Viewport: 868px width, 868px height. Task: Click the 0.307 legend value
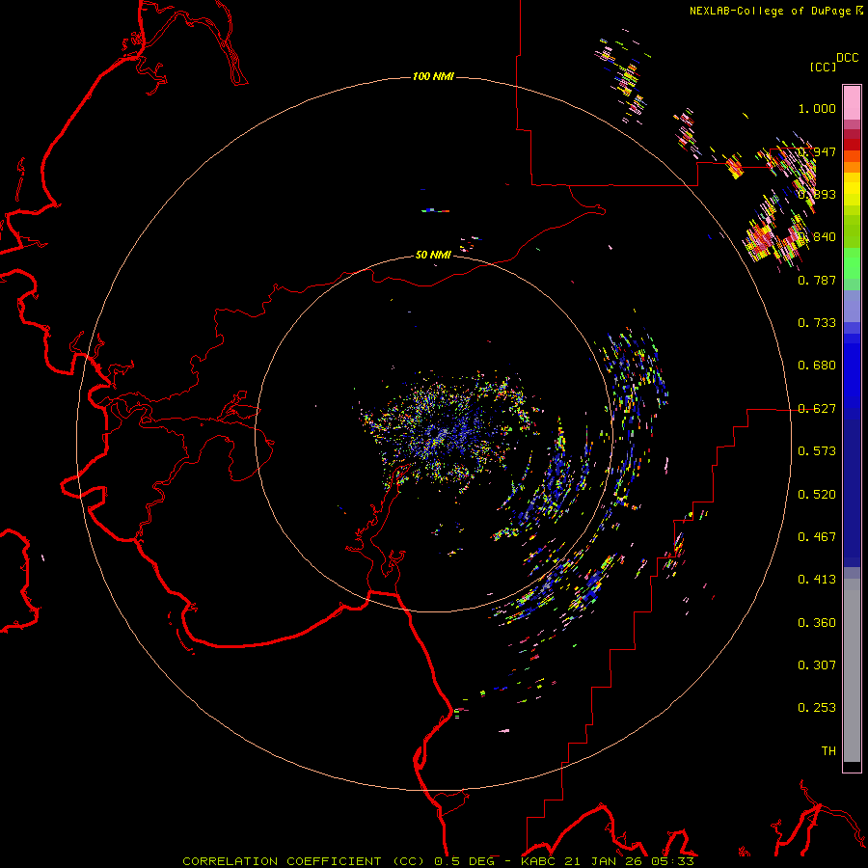click(x=817, y=665)
